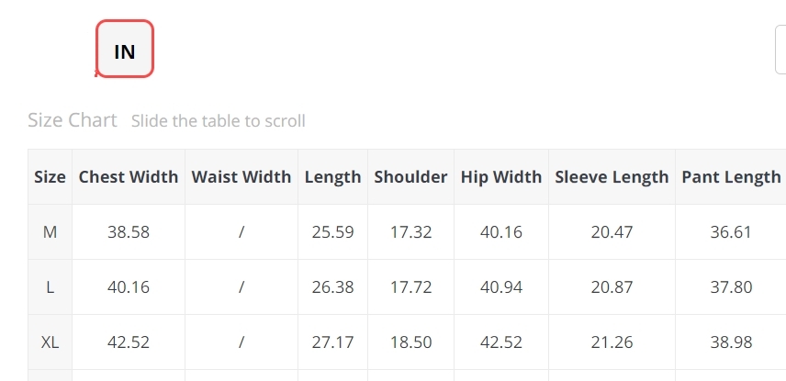Click the Hip Width column header
The width and height of the screenshot is (786, 381).
click(501, 176)
